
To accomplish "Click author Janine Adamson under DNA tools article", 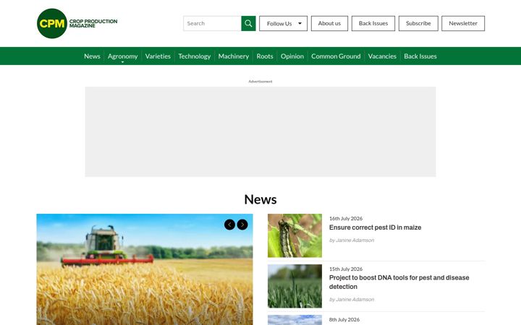I will click(x=355, y=300).
